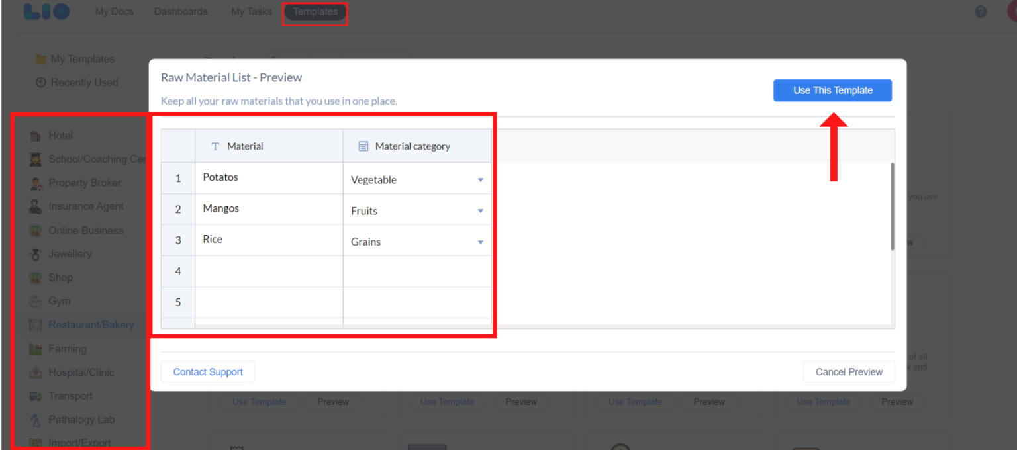Select the Gym category icon

(x=36, y=301)
